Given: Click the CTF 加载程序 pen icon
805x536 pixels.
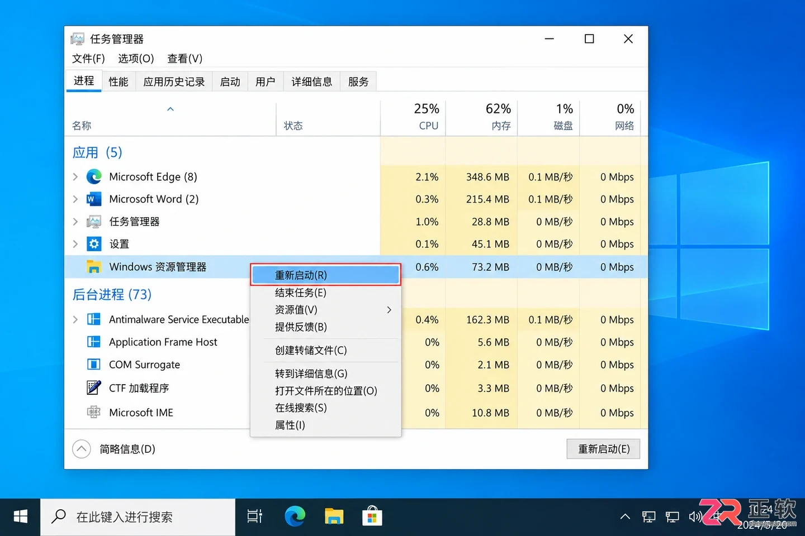Looking at the screenshot, I should click(x=94, y=387).
